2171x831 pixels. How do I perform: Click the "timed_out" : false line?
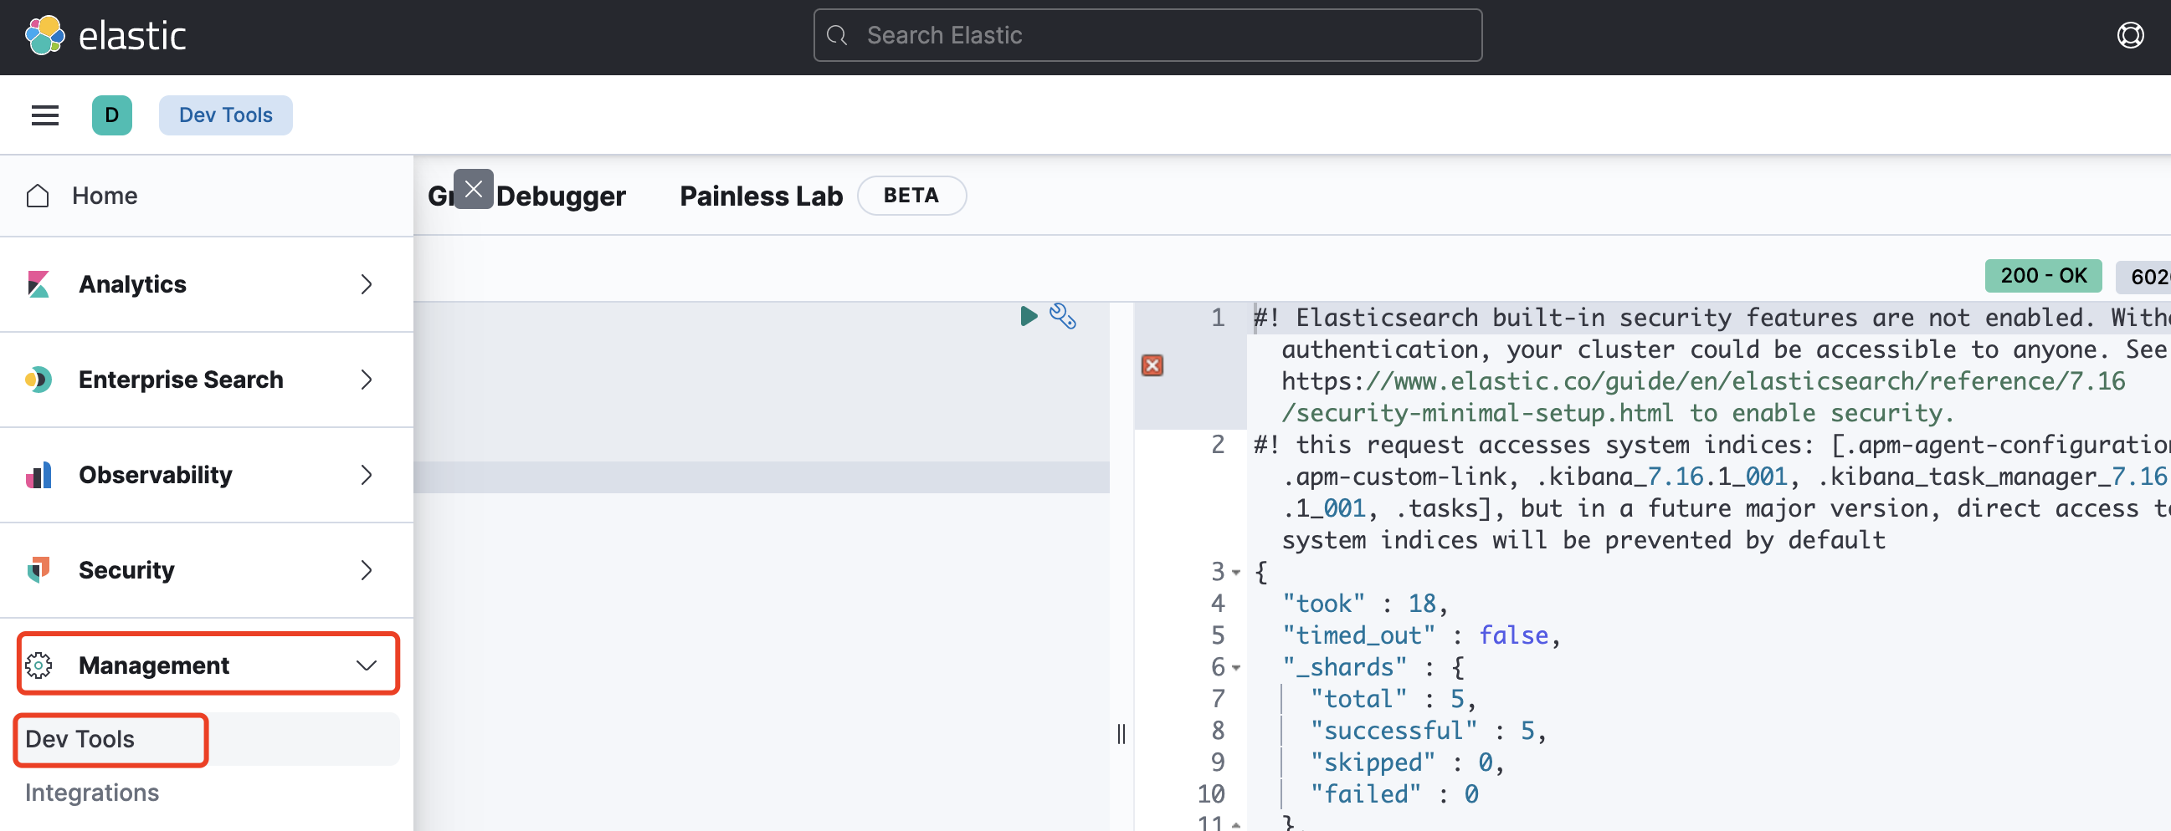(1421, 635)
